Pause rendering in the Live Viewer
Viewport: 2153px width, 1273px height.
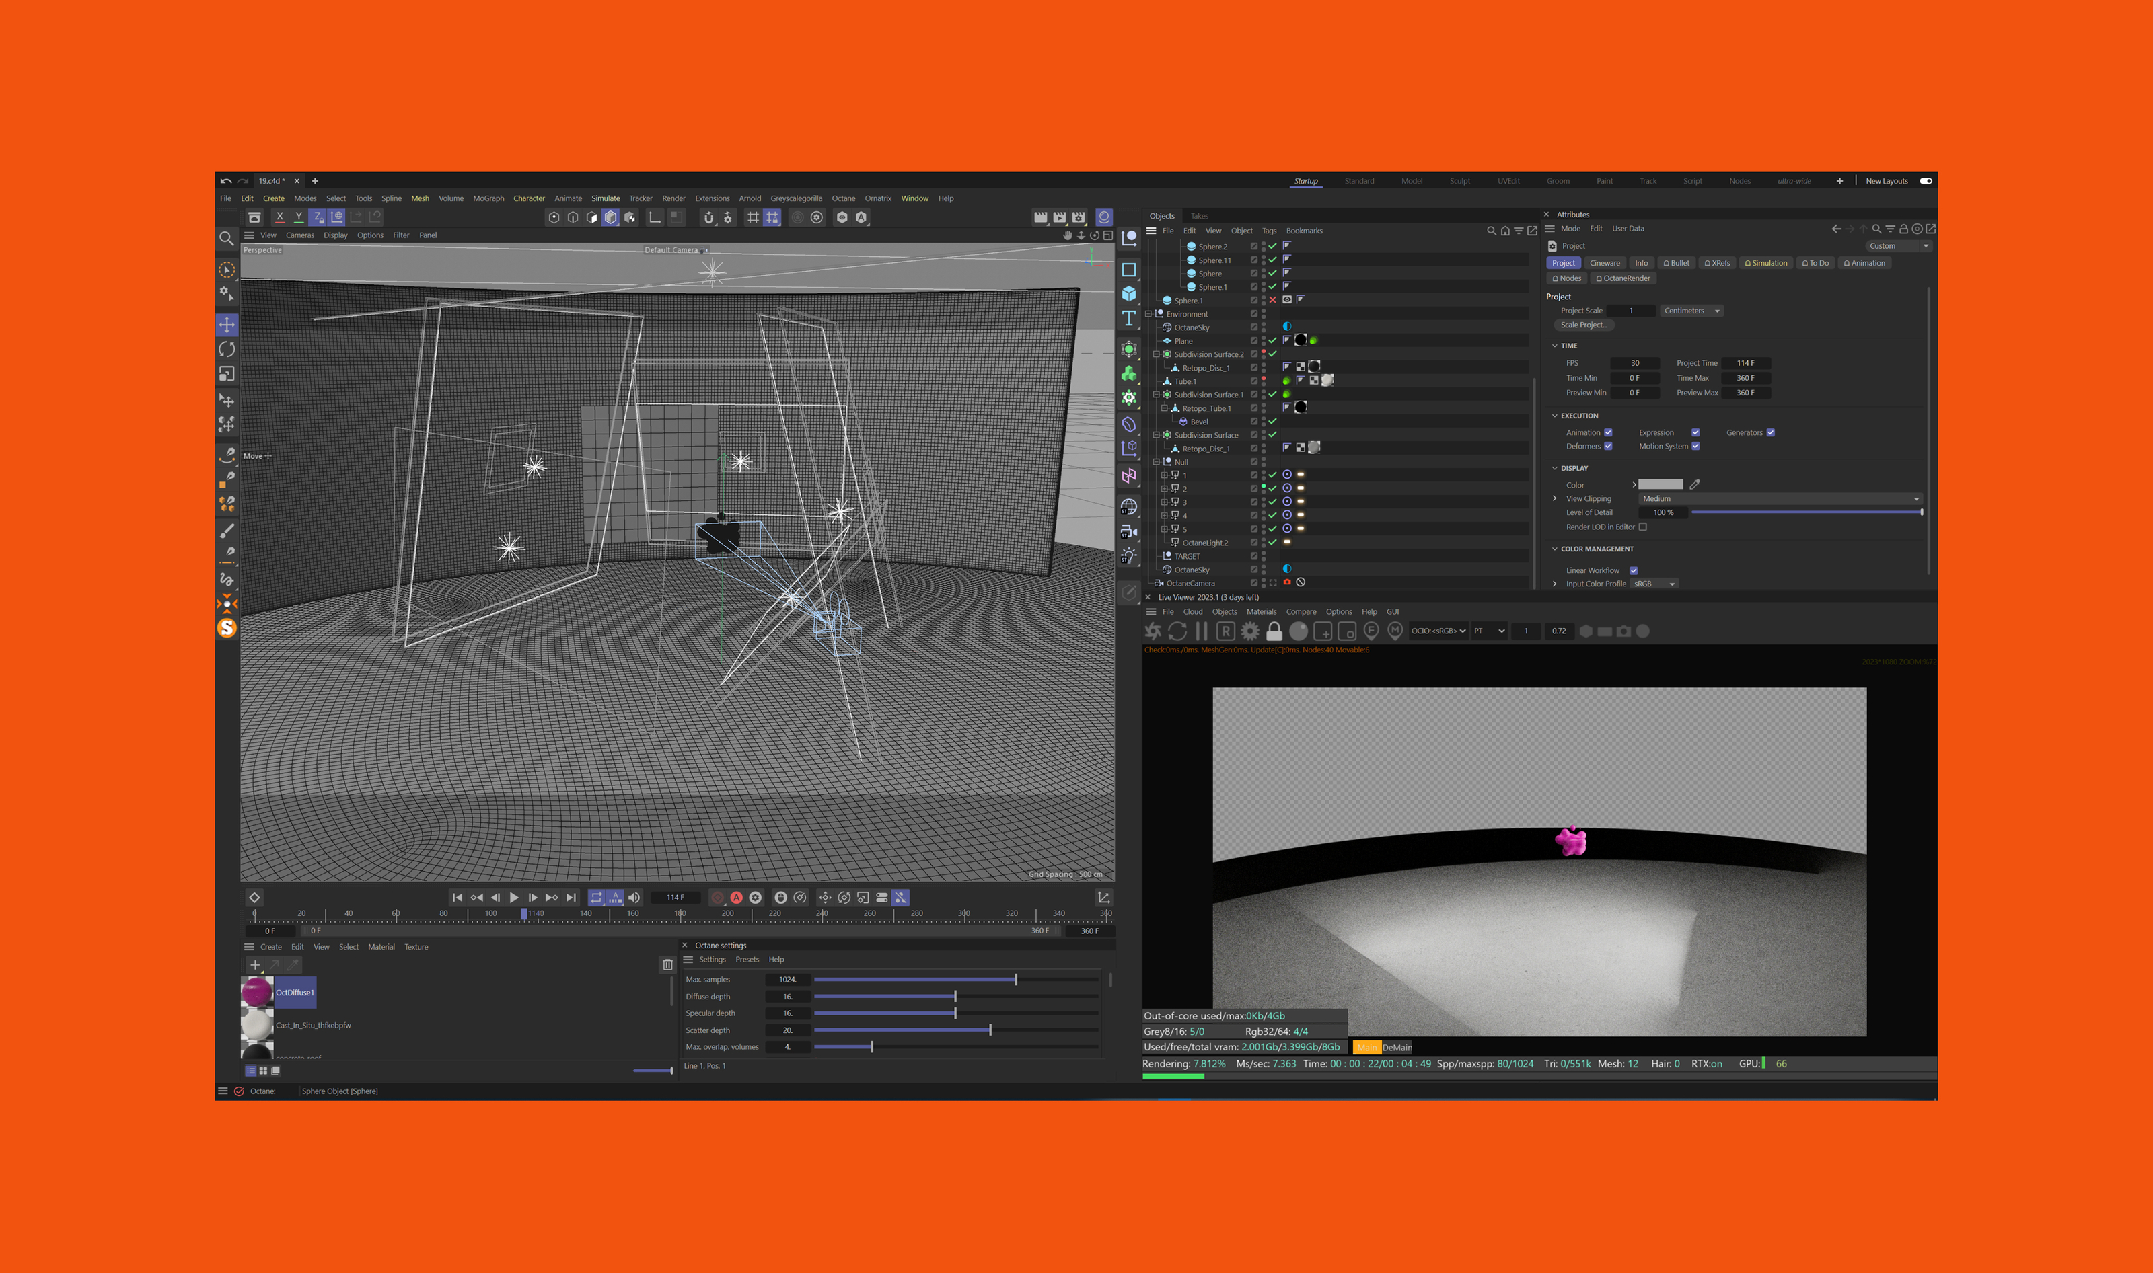click(1202, 631)
